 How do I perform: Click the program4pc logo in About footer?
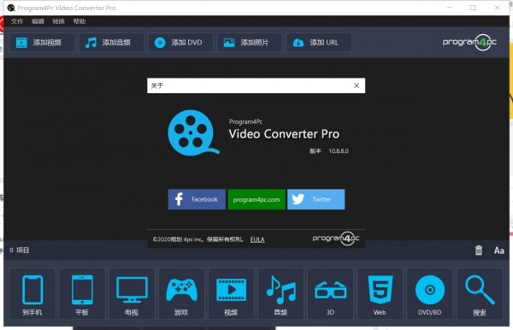point(336,239)
